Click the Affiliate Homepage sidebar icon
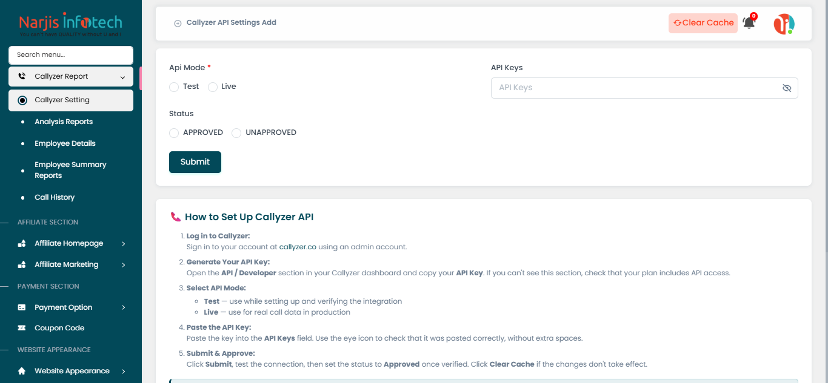The height and width of the screenshot is (383, 828). pos(22,243)
